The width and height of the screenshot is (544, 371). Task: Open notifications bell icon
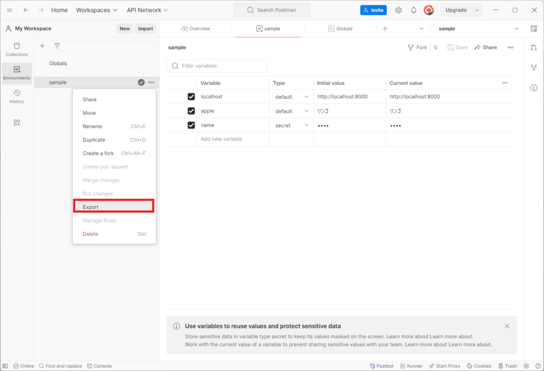(x=413, y=10)
